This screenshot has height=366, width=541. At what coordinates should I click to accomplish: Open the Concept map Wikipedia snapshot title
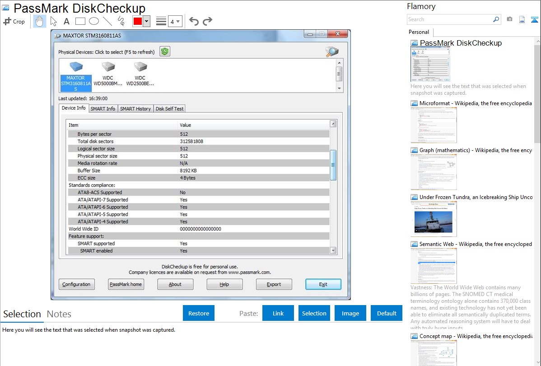click(x=476, y=336)
